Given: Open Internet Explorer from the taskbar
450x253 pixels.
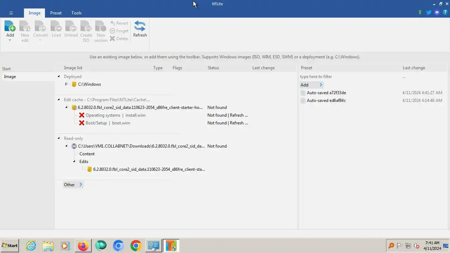Looking at the screenshot, I should (x=31, y=246).
